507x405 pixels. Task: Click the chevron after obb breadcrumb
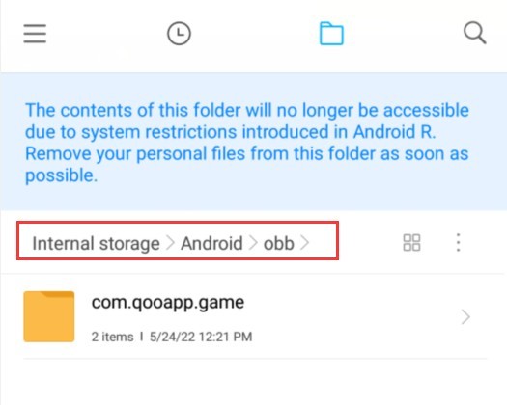click(304, 243)
